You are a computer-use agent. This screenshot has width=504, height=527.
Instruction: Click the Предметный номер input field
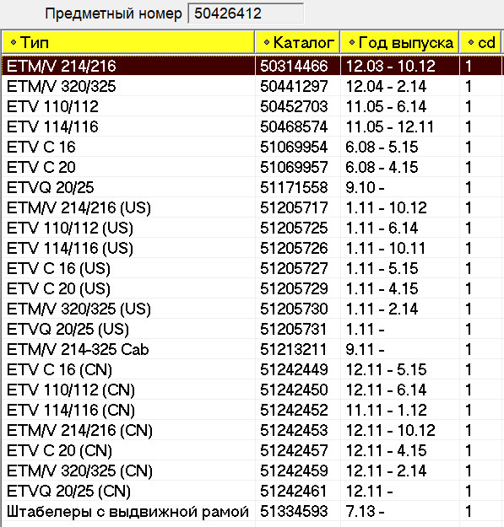(246, 13)
